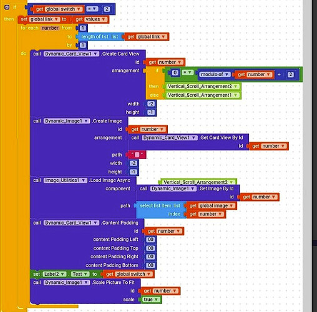317x312 pixels.
Task: Click the content Padding Left 00 value
Action: 150,240
